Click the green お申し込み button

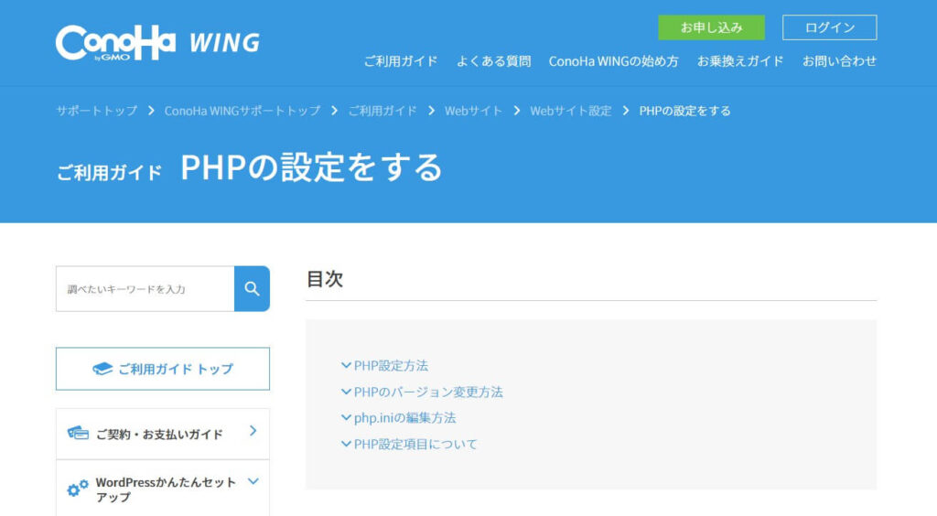[x=711, y=27]
